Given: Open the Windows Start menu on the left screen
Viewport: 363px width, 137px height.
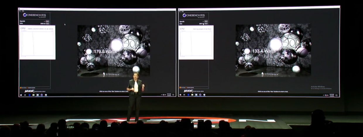Looking at the screenshot, I should tap(21, 95).
